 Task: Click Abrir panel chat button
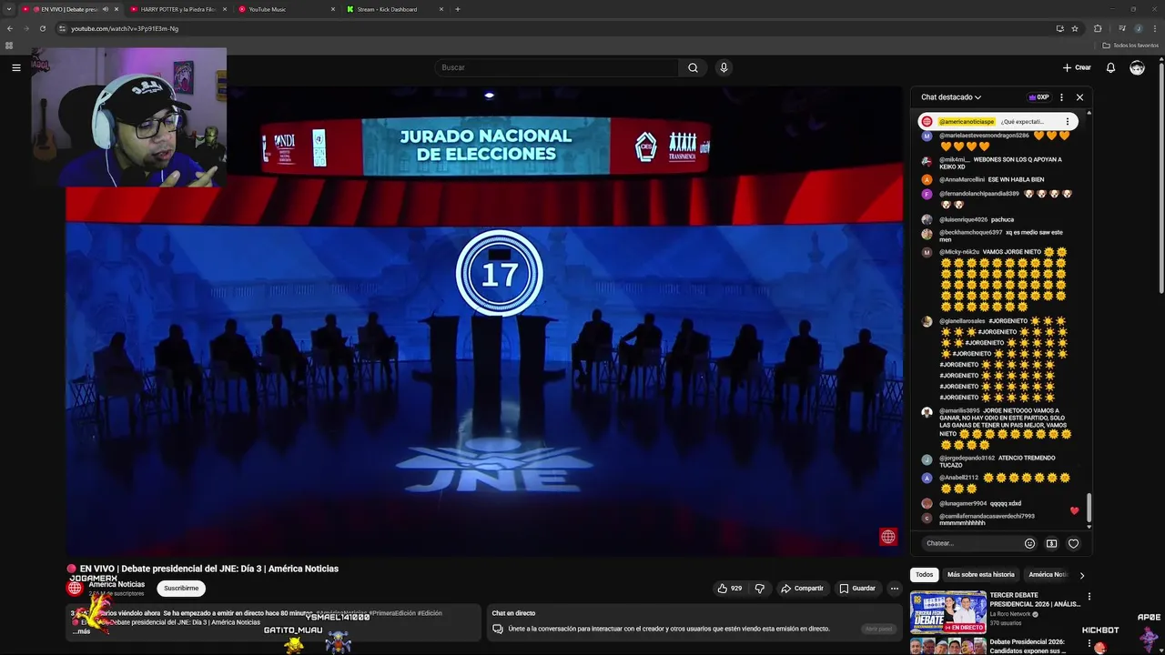pyautogui.click(x=878, y=629)
